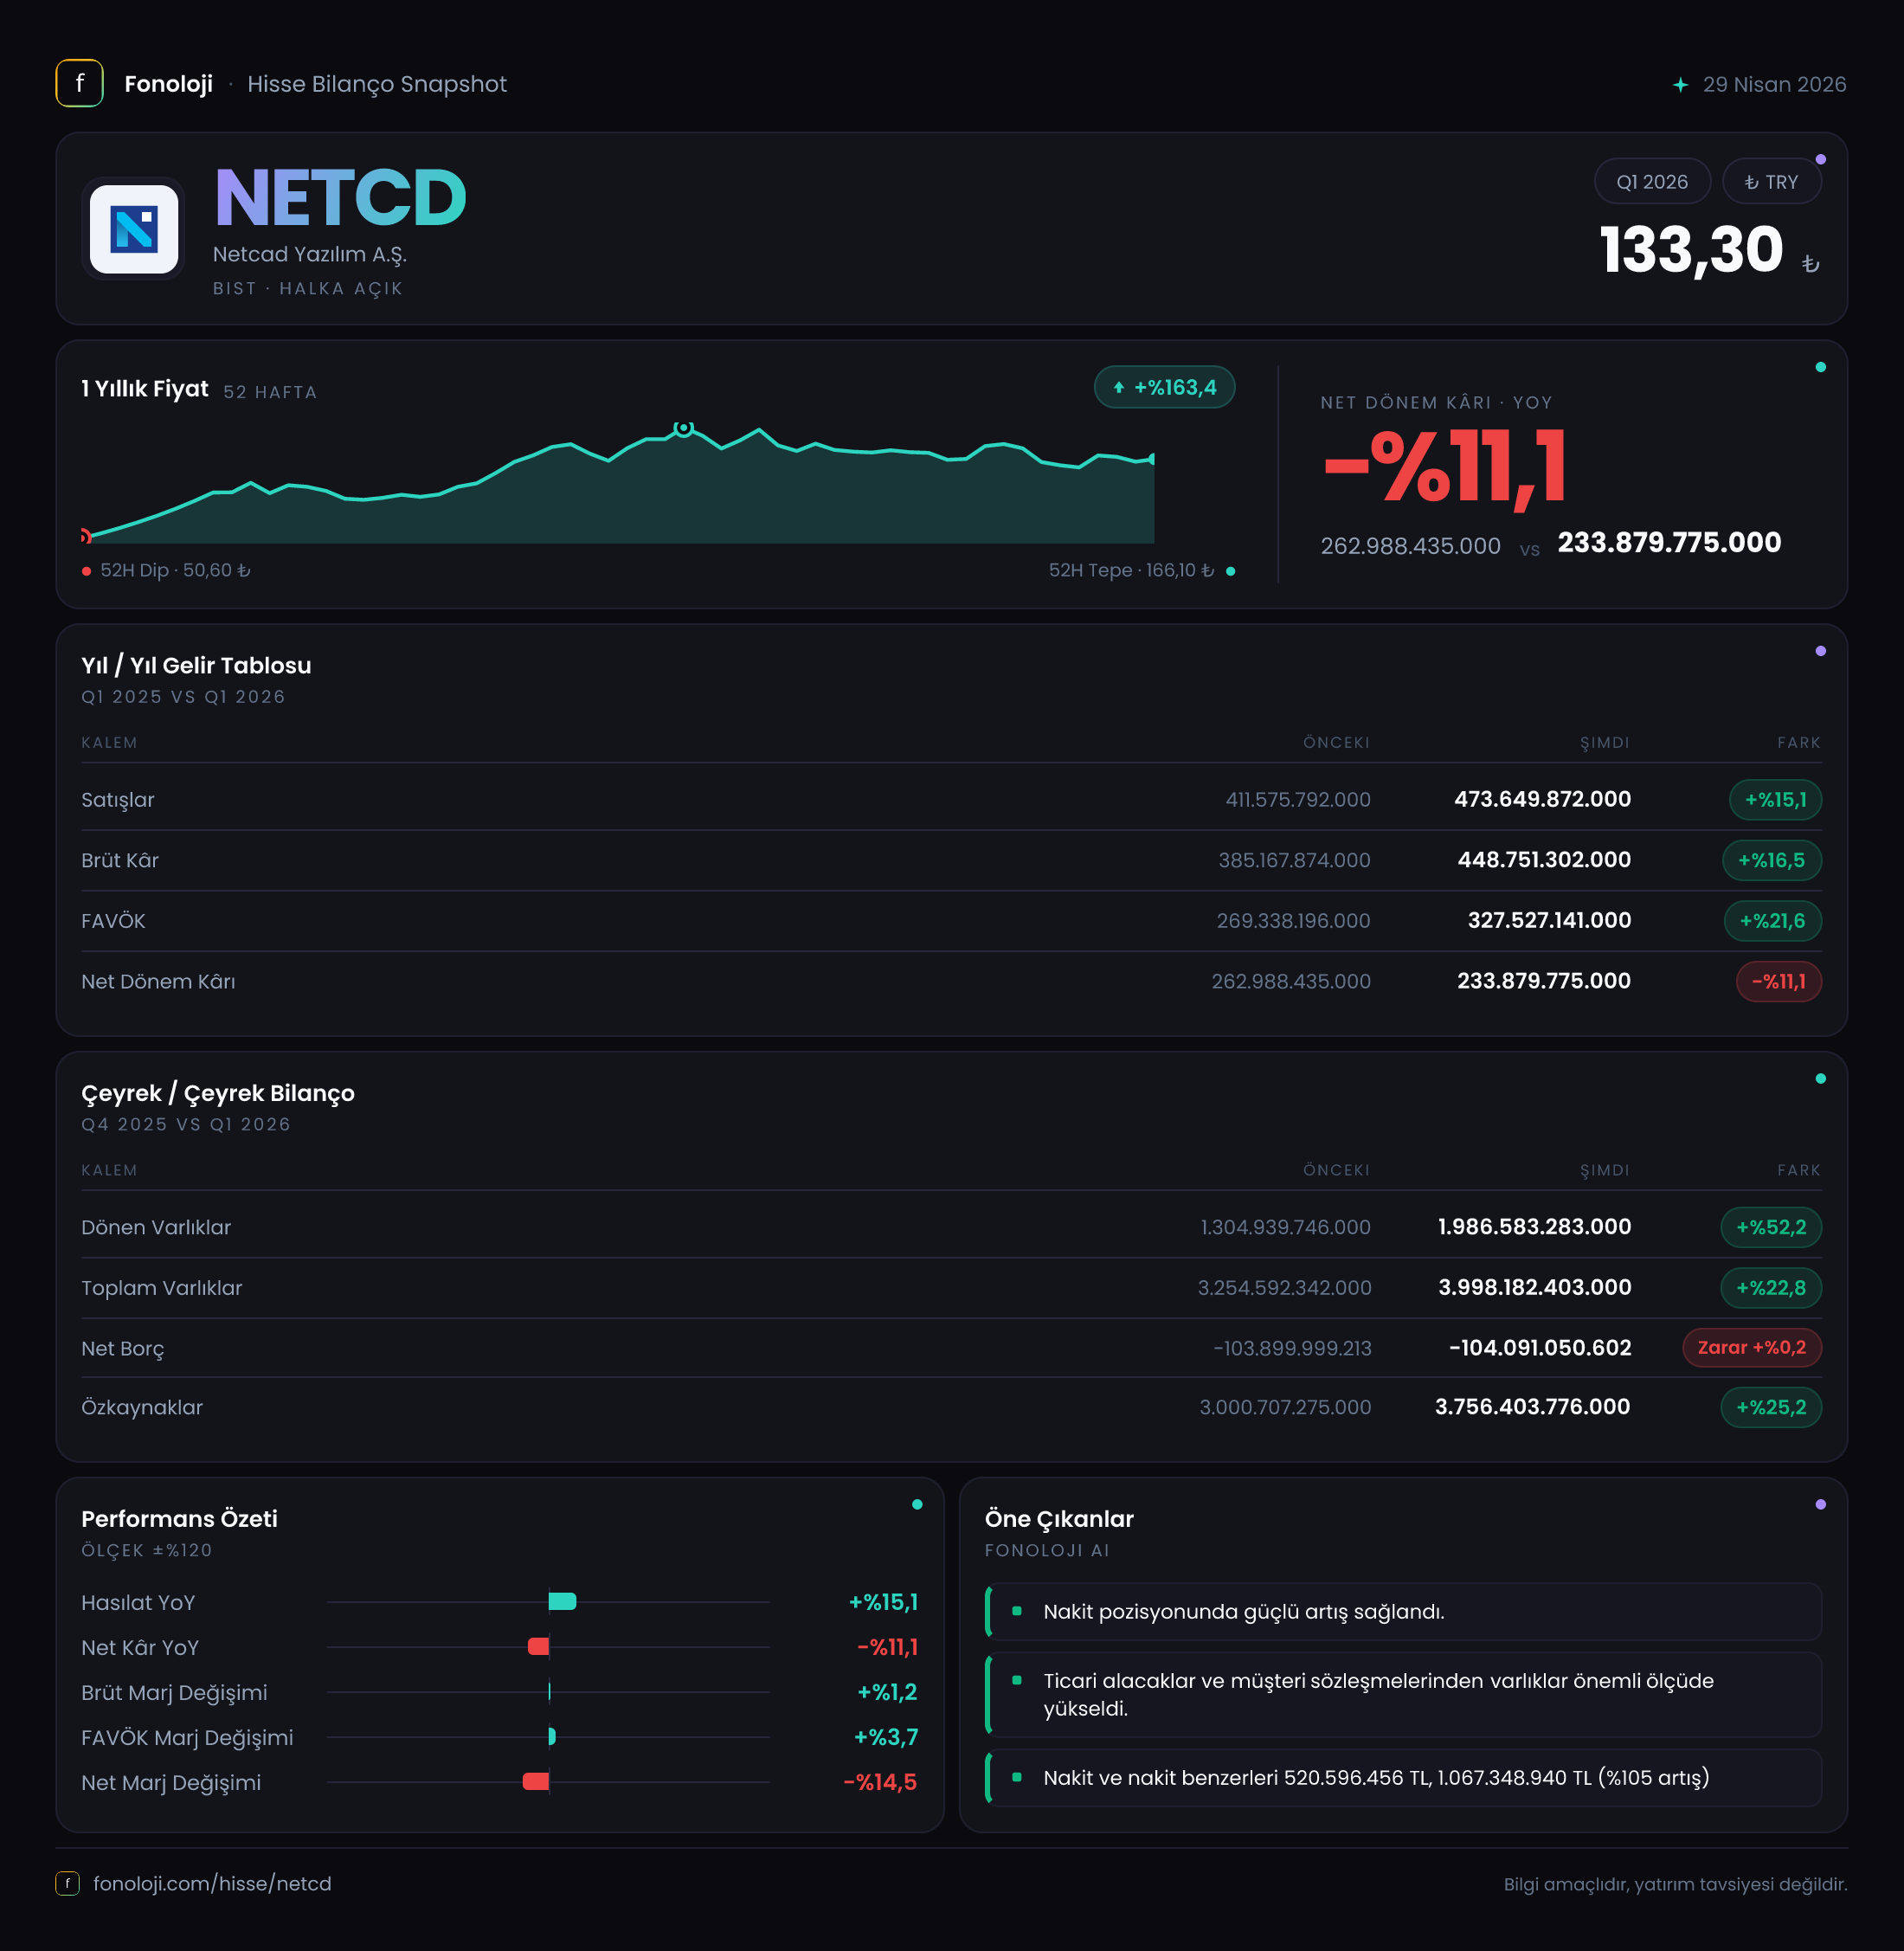This screenshot has width=1904, height=1951.
Task: Click the 52H Dip · 50,60 legend label
Action: [x=175, y=570]
